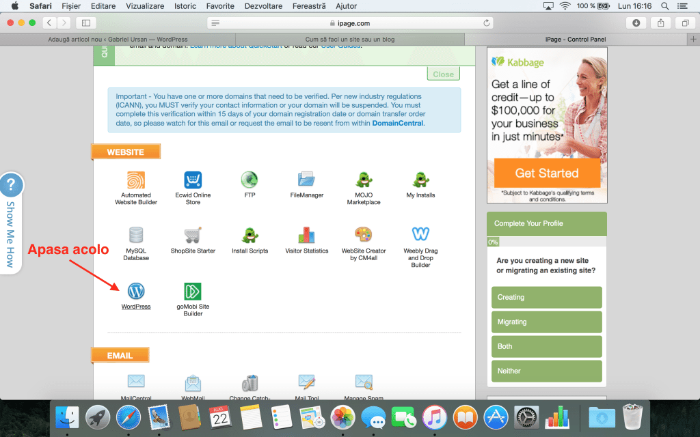Choose the Migrating option
The height and width of the screenshot is (437, 700).
tap(546, 322)
